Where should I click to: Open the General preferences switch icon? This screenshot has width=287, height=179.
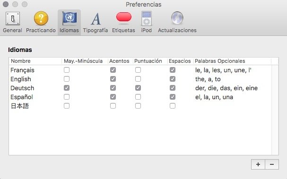(x=13, y=18)
